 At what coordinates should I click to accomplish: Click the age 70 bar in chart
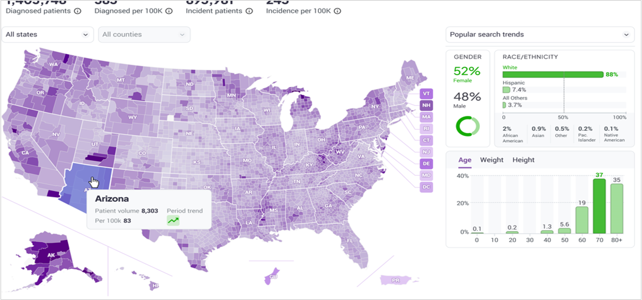click(599, 206)
